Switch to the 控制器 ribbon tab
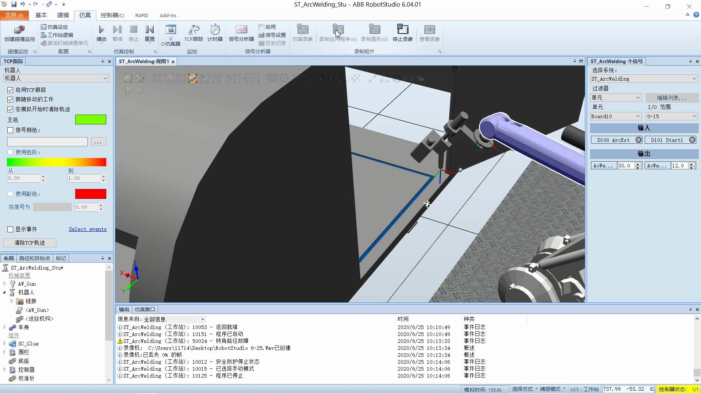Viewport: 701px width, 394px height. coord(112,15)
